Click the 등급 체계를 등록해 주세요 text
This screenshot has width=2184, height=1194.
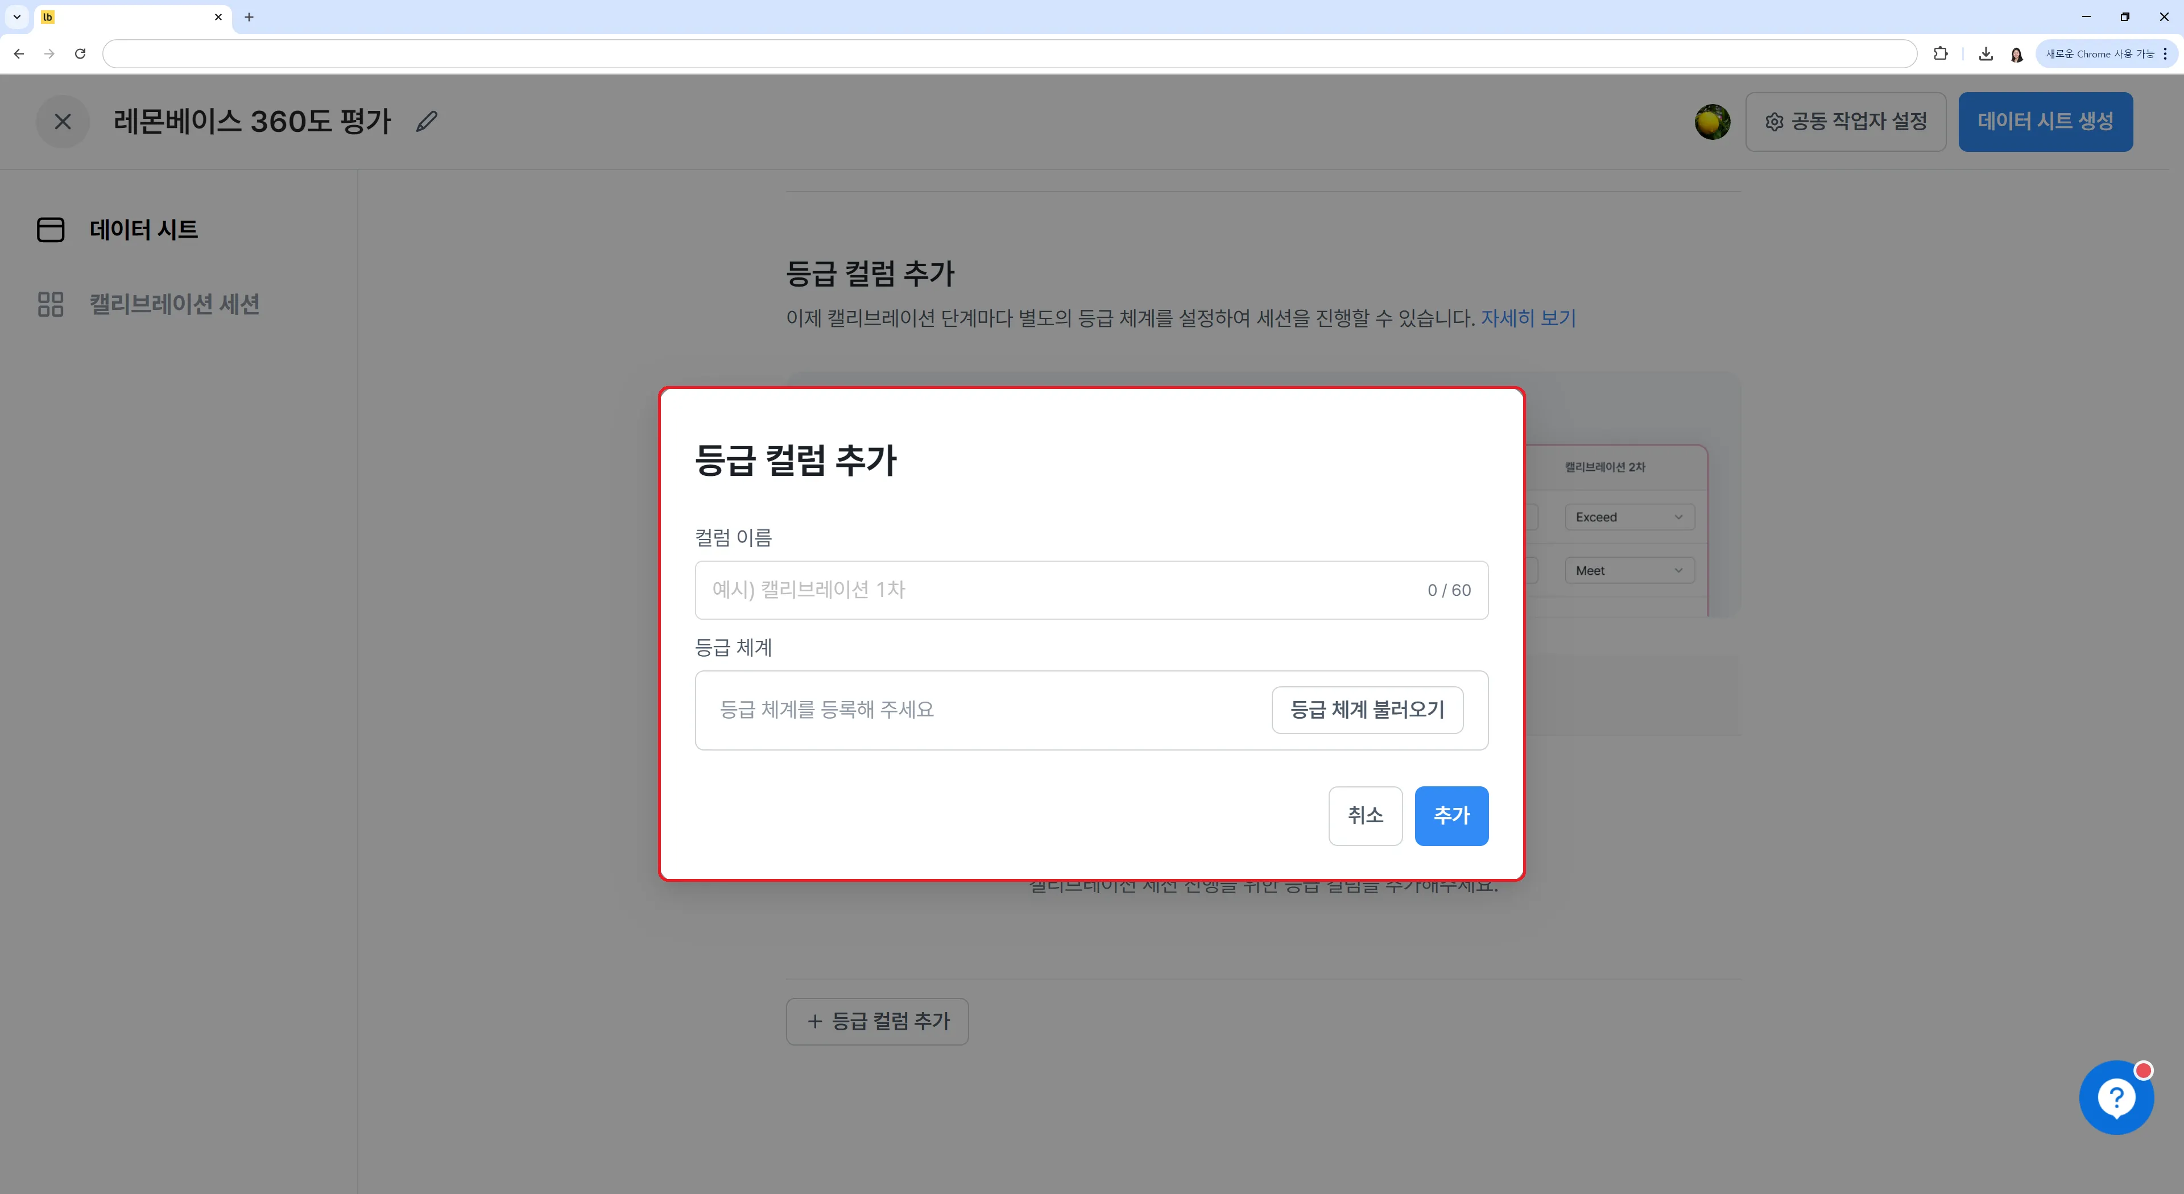click(826, 710)
